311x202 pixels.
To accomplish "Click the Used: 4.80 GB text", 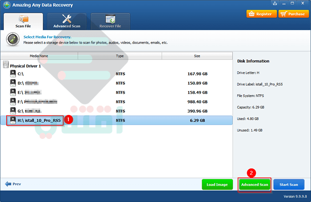I will [248, 119].
